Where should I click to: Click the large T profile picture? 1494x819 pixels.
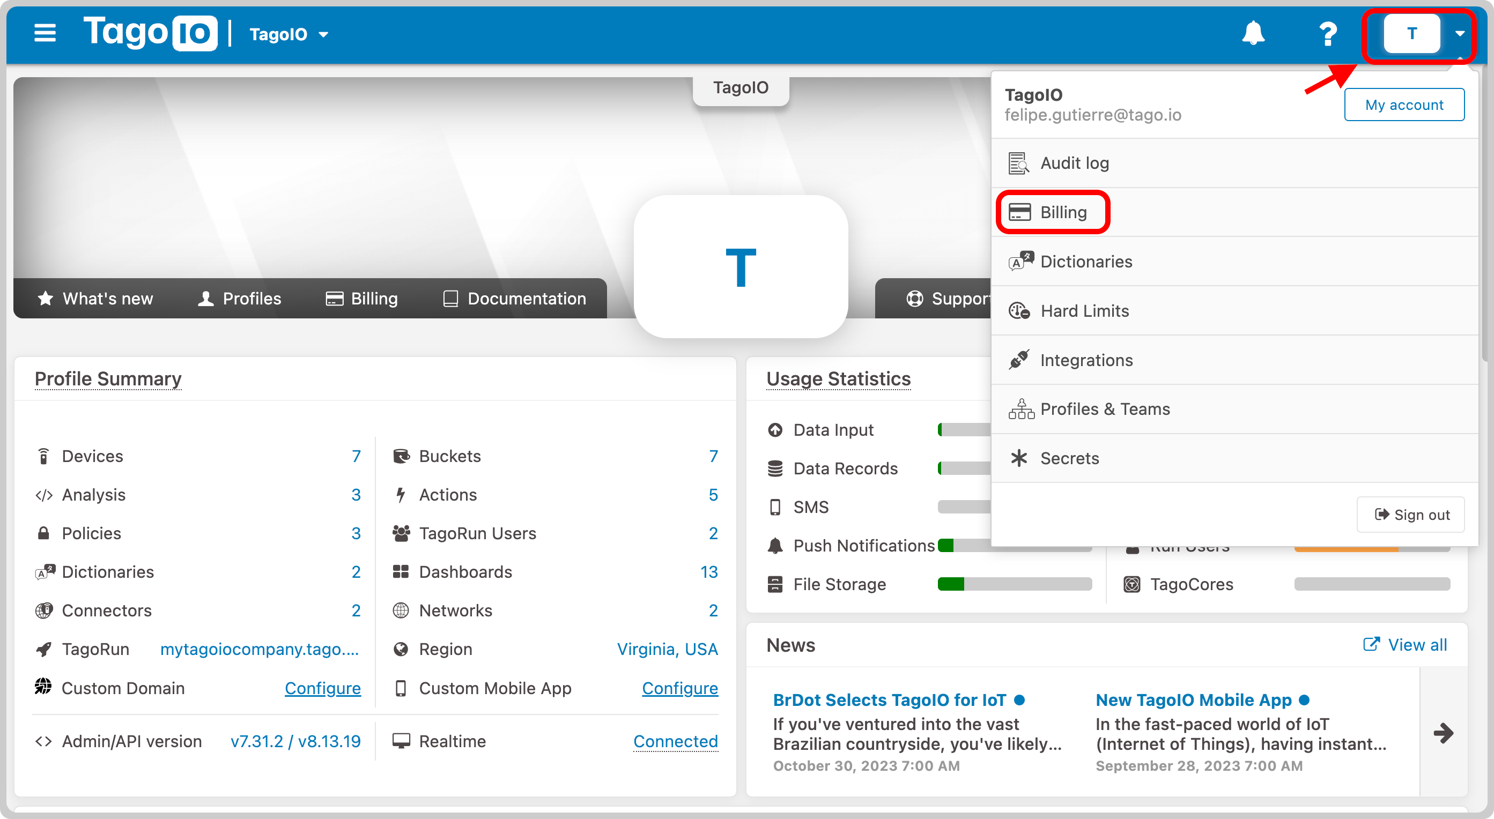click(741, 266)
